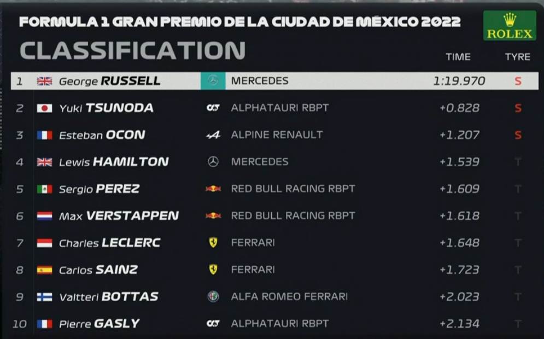Viewport: 544px width, 339px height.
Task: Click the red soft tyre indicator for Ocon
Action: pyautogui.click(x=518, y=135)
